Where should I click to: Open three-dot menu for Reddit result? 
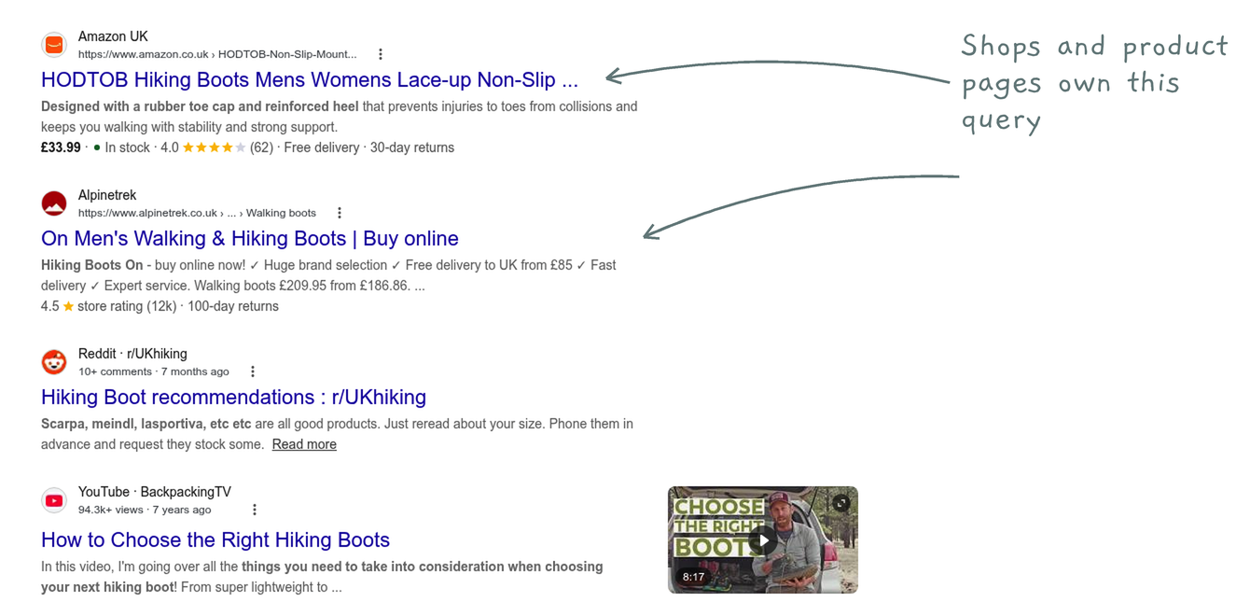click(x=253, y=371)
